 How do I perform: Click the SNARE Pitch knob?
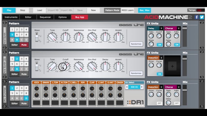coord(46,95)
